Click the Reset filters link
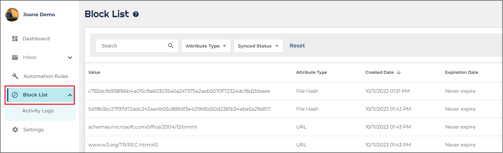This screenshot has width=503, height=153. tap(297, 46)
